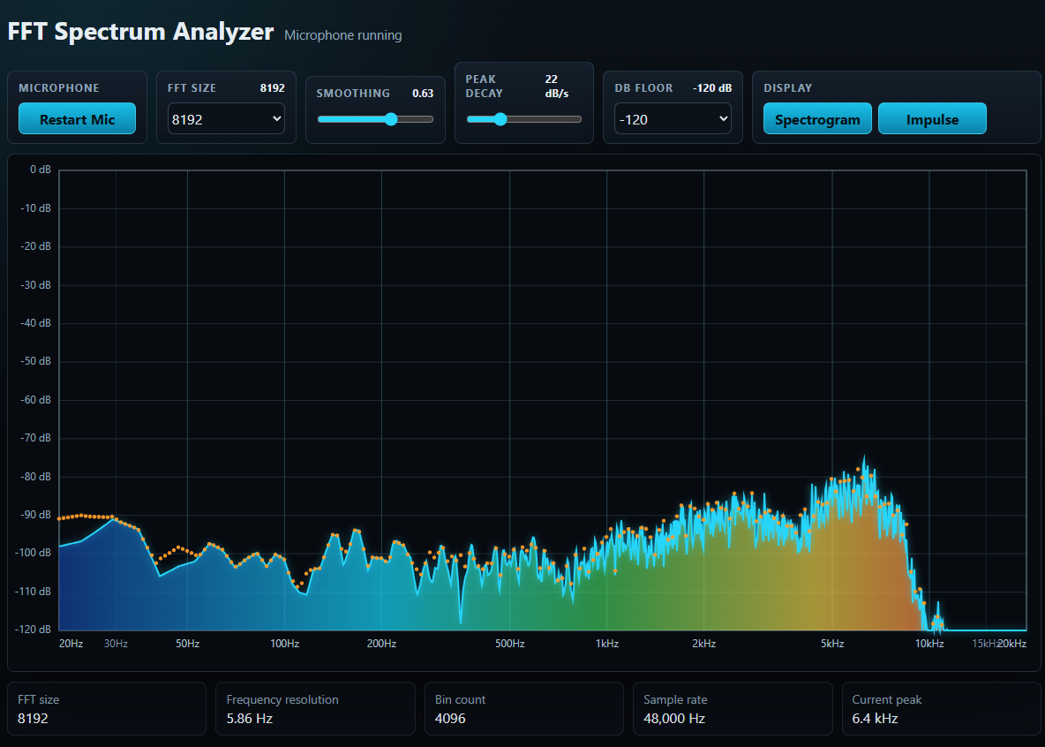Select the Impulse display button

(932, 118)
